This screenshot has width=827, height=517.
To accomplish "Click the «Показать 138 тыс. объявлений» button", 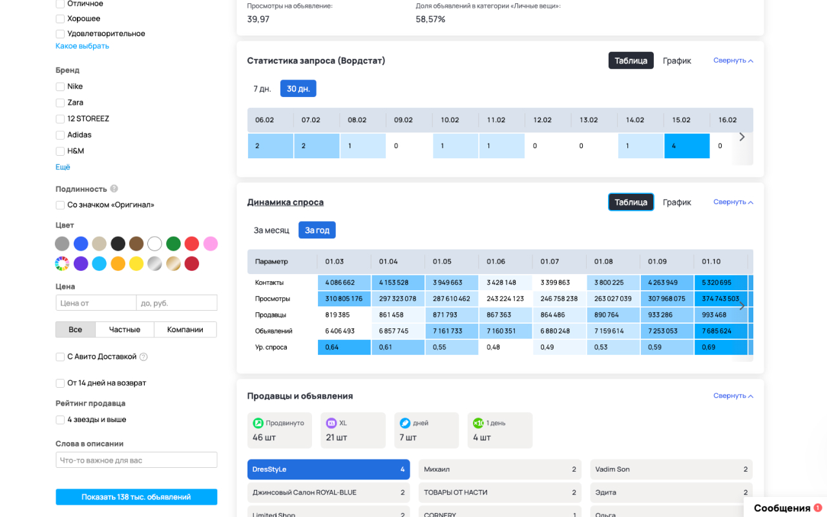I will [136, 496].
